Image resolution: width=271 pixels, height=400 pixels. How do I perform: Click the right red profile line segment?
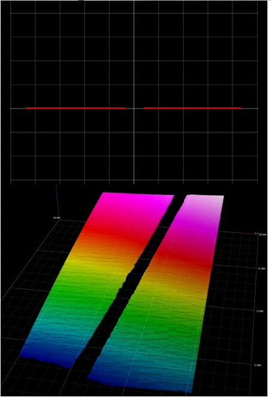pos(193,108)
